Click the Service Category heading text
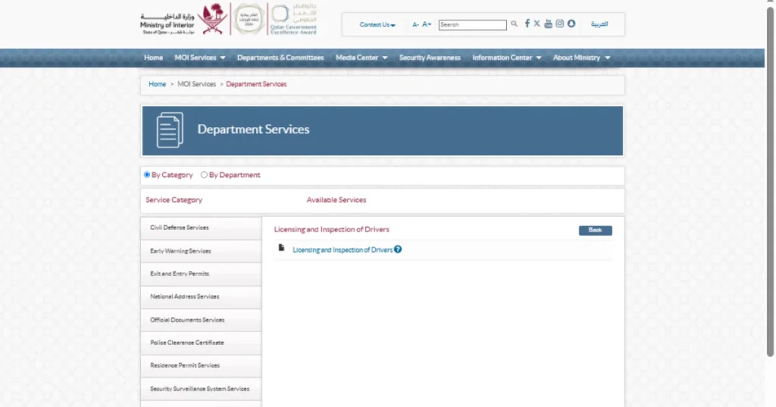776x407 pixels. tap(174, 200)
